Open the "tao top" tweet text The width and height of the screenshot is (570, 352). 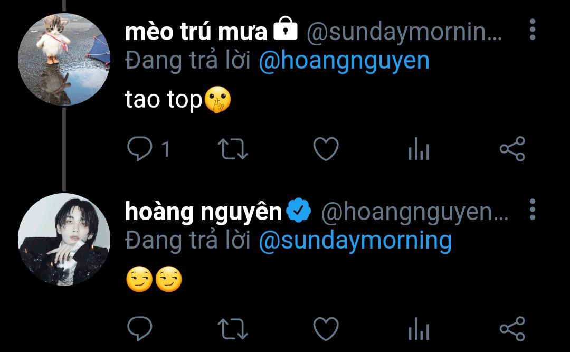tap(164, 100)
